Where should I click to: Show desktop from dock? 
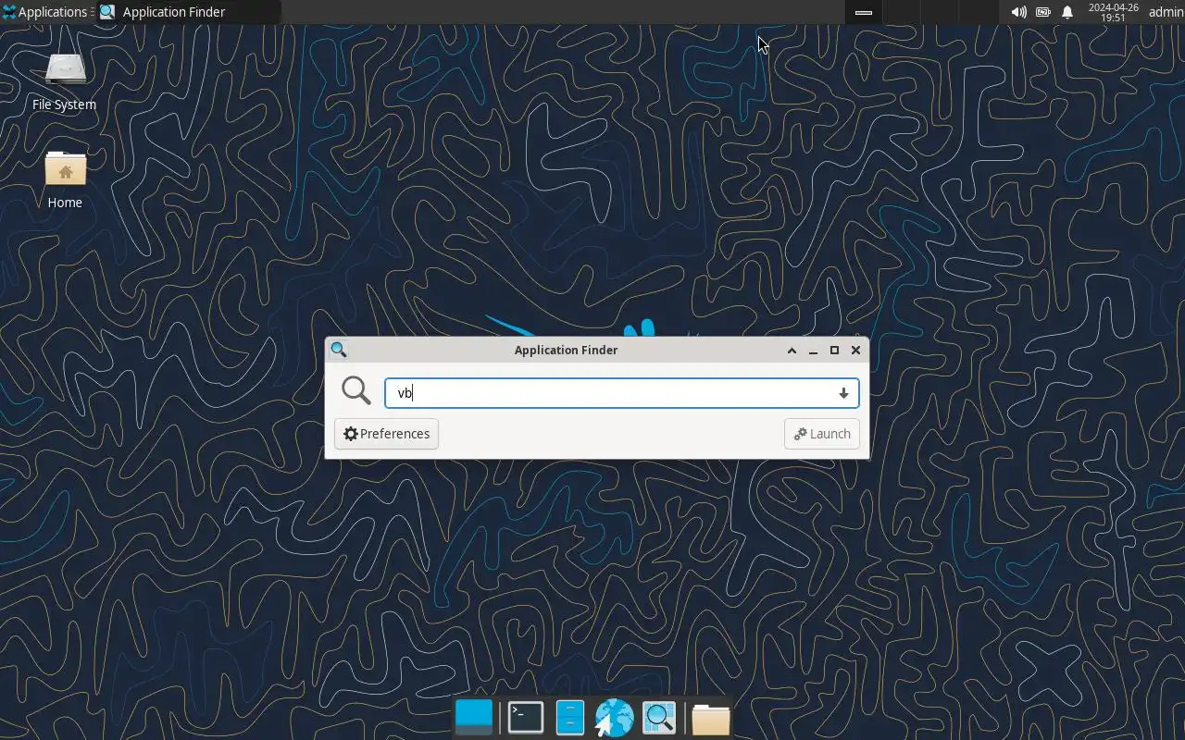[474, 717]
